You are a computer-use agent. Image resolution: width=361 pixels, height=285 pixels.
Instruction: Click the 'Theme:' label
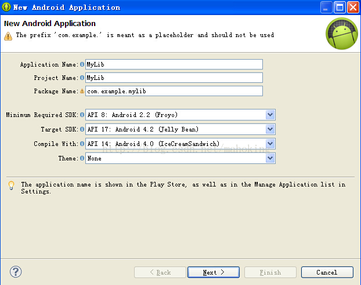point(68,158)
